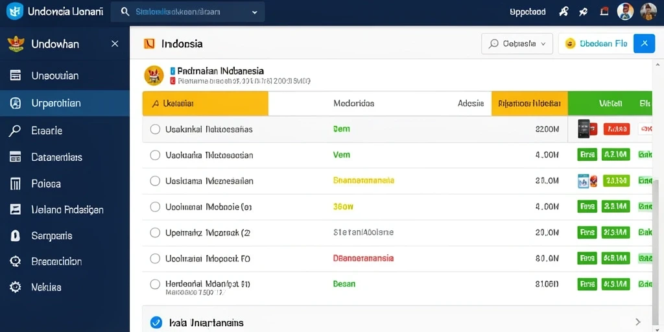The image size is (664, 332).
Task: Open the search field dropdown arrow
Action: tap(254, 12)
